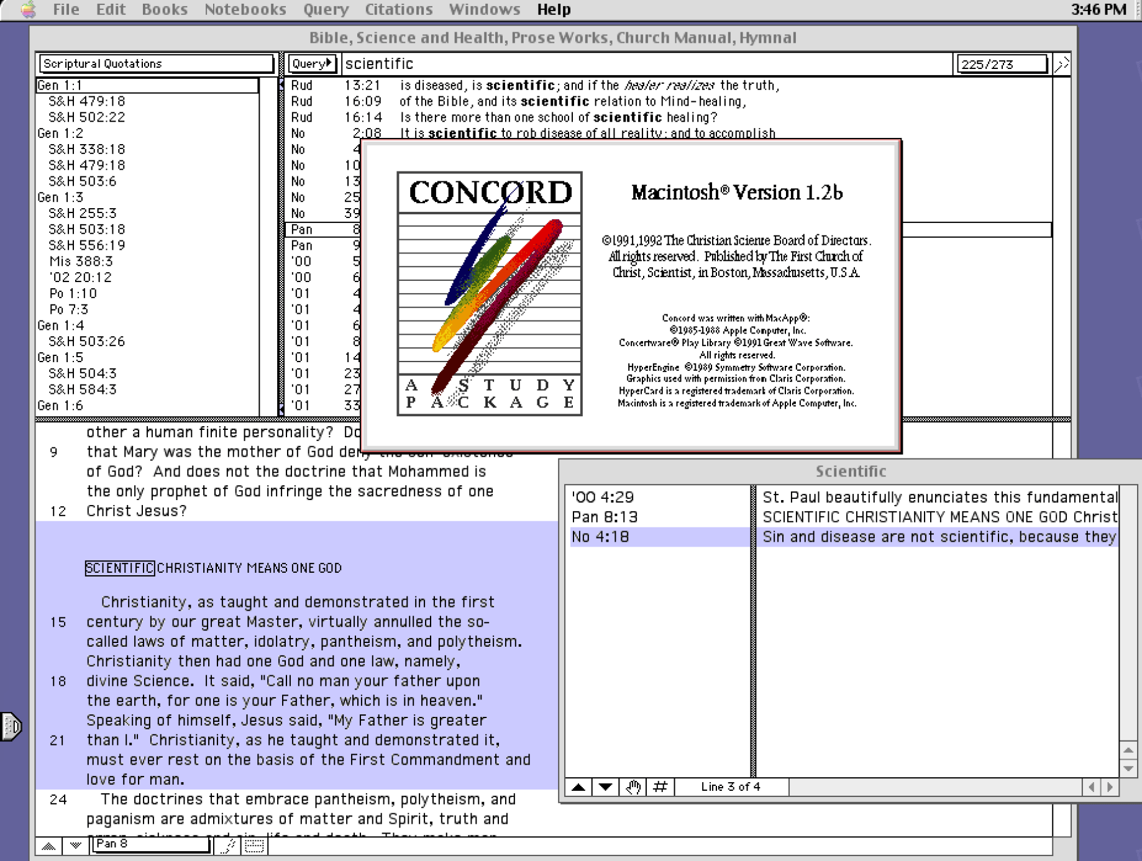Open the Notebooks menu
Image resolution: width=1142 pixels, height=861 pixels.
point(245,9)
